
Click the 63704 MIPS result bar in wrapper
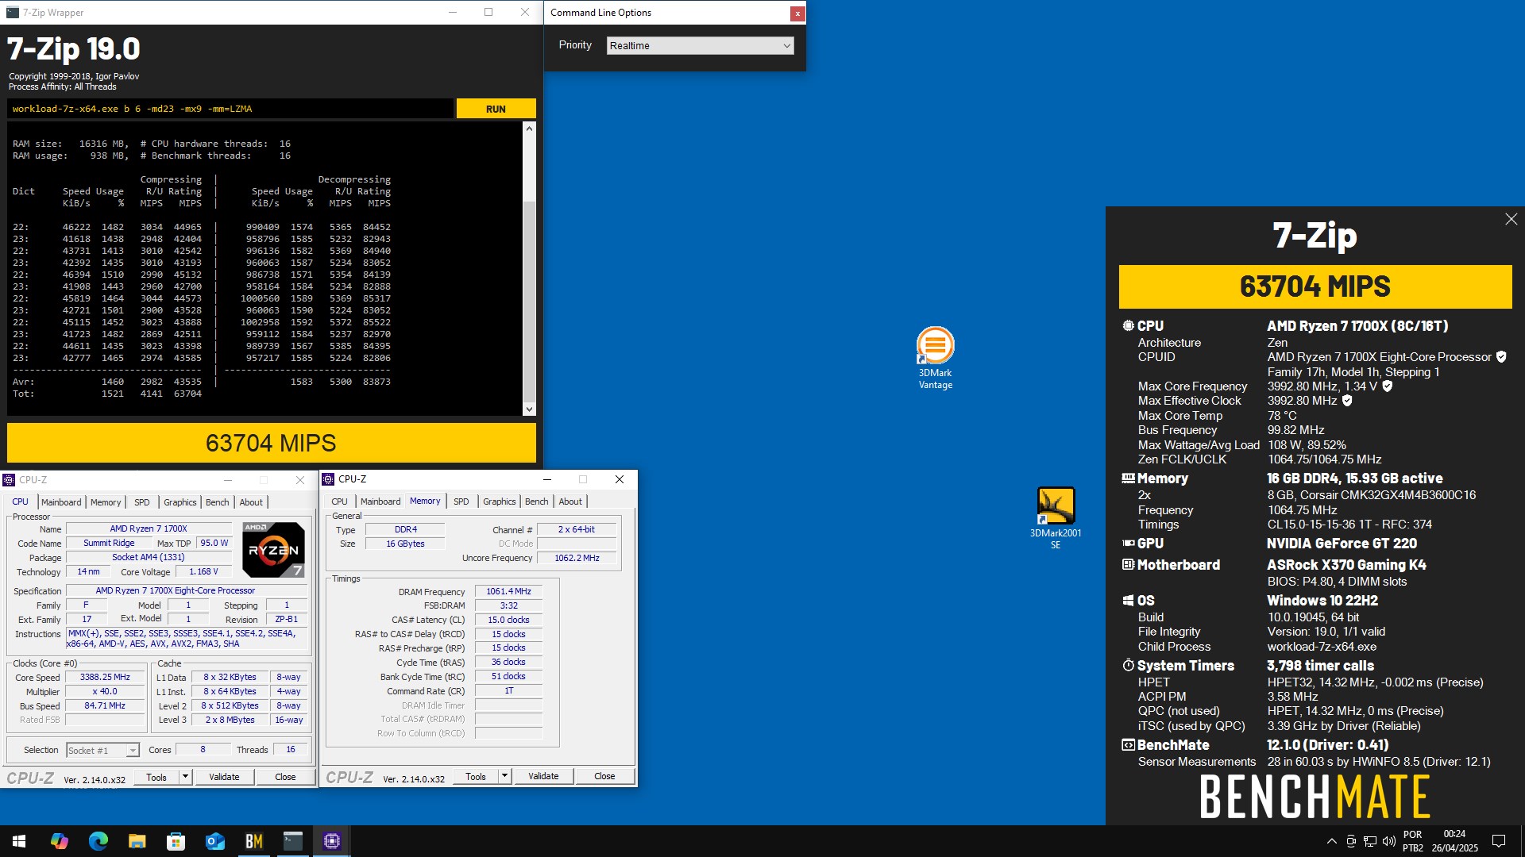[271, 443]
